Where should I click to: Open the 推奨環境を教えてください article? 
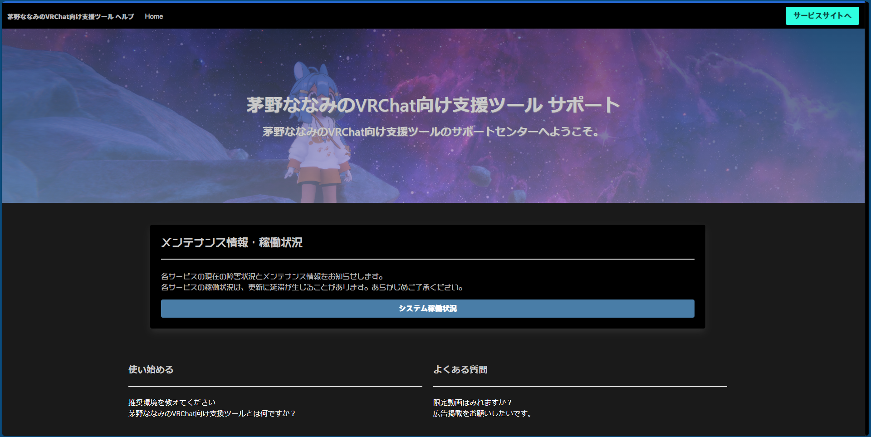point(172,403)
